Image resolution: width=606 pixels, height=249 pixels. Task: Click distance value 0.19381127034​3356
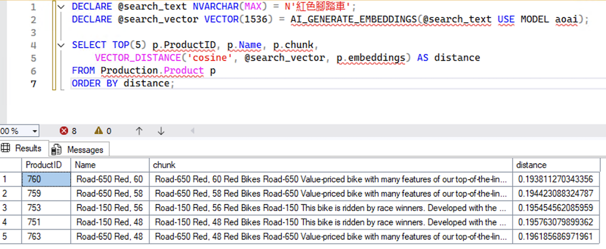[x=556, y=179]
